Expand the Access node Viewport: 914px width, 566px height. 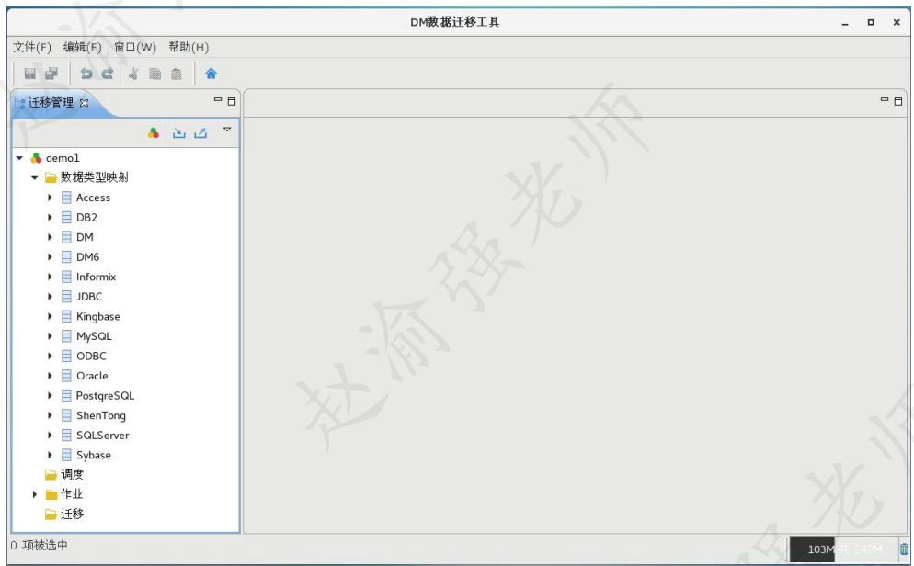[x=51, y=198]
